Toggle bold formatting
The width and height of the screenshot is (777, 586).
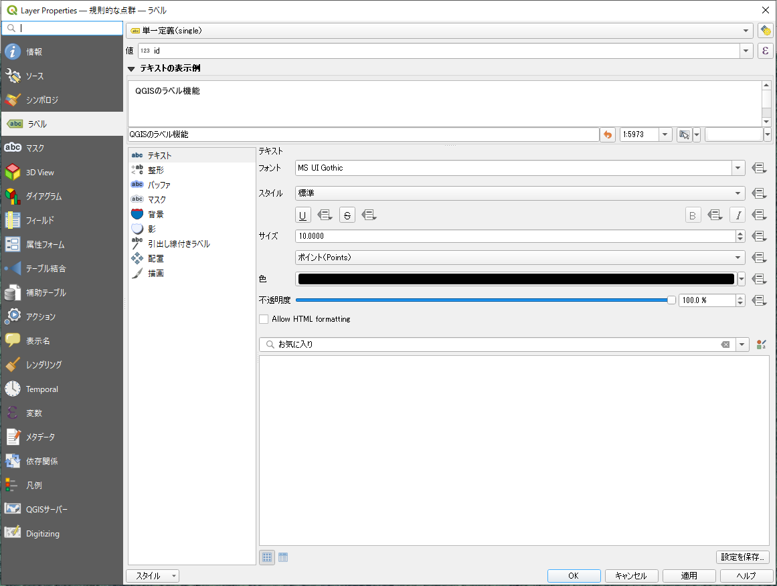[x=693, y=215]
